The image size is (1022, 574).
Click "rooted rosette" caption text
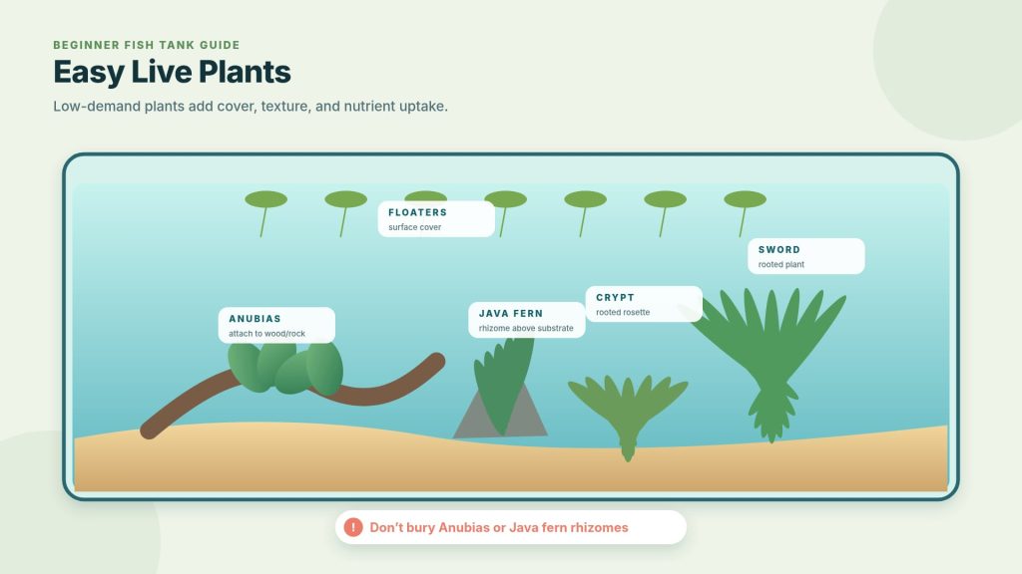(623, 312)
